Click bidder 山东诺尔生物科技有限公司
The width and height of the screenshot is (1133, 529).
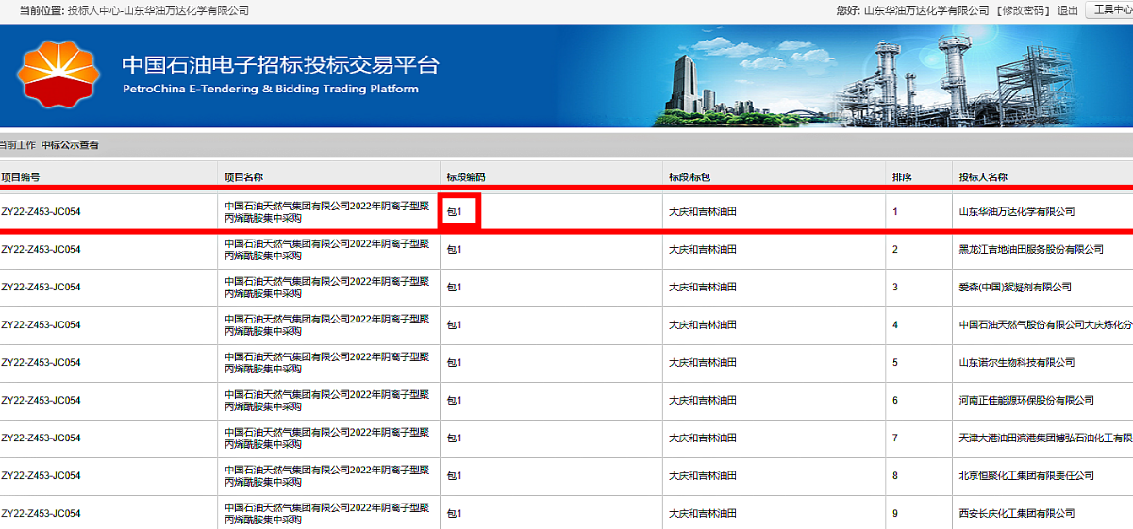point(1017,363)
